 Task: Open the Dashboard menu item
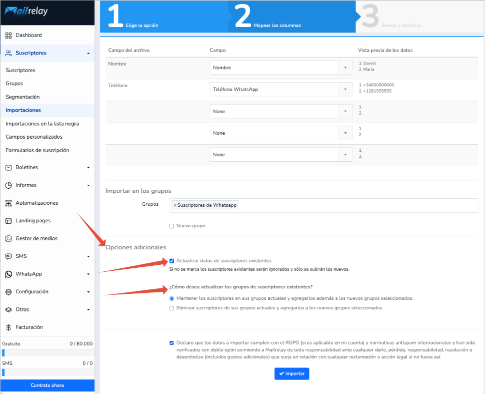(47, 36)
